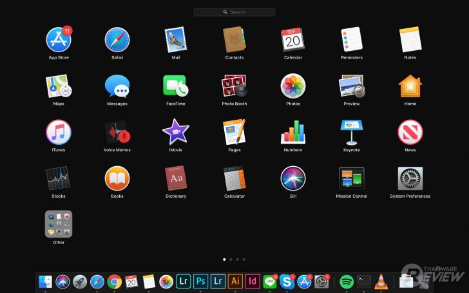
Task: Launch the Calculator app
Action: point(235,178)
